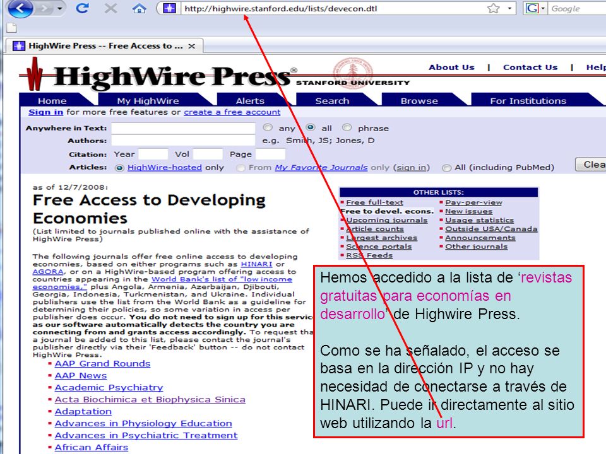Viewport: 606px width, 454px height.
Task: Click the Anywhere in Text field
Action: (183, 128)
